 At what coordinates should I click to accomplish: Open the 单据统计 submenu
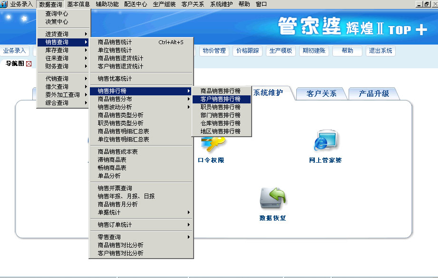pos(141,212)
